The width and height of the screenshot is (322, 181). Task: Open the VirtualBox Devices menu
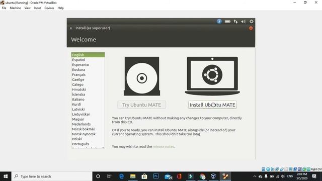(49, 8)
